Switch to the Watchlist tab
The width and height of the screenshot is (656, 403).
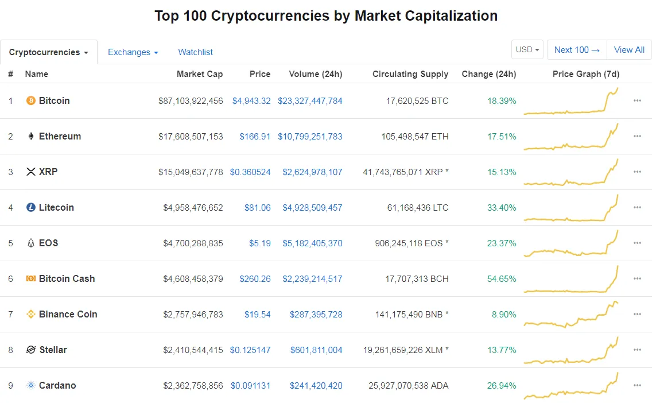click(x=195, y=52)
